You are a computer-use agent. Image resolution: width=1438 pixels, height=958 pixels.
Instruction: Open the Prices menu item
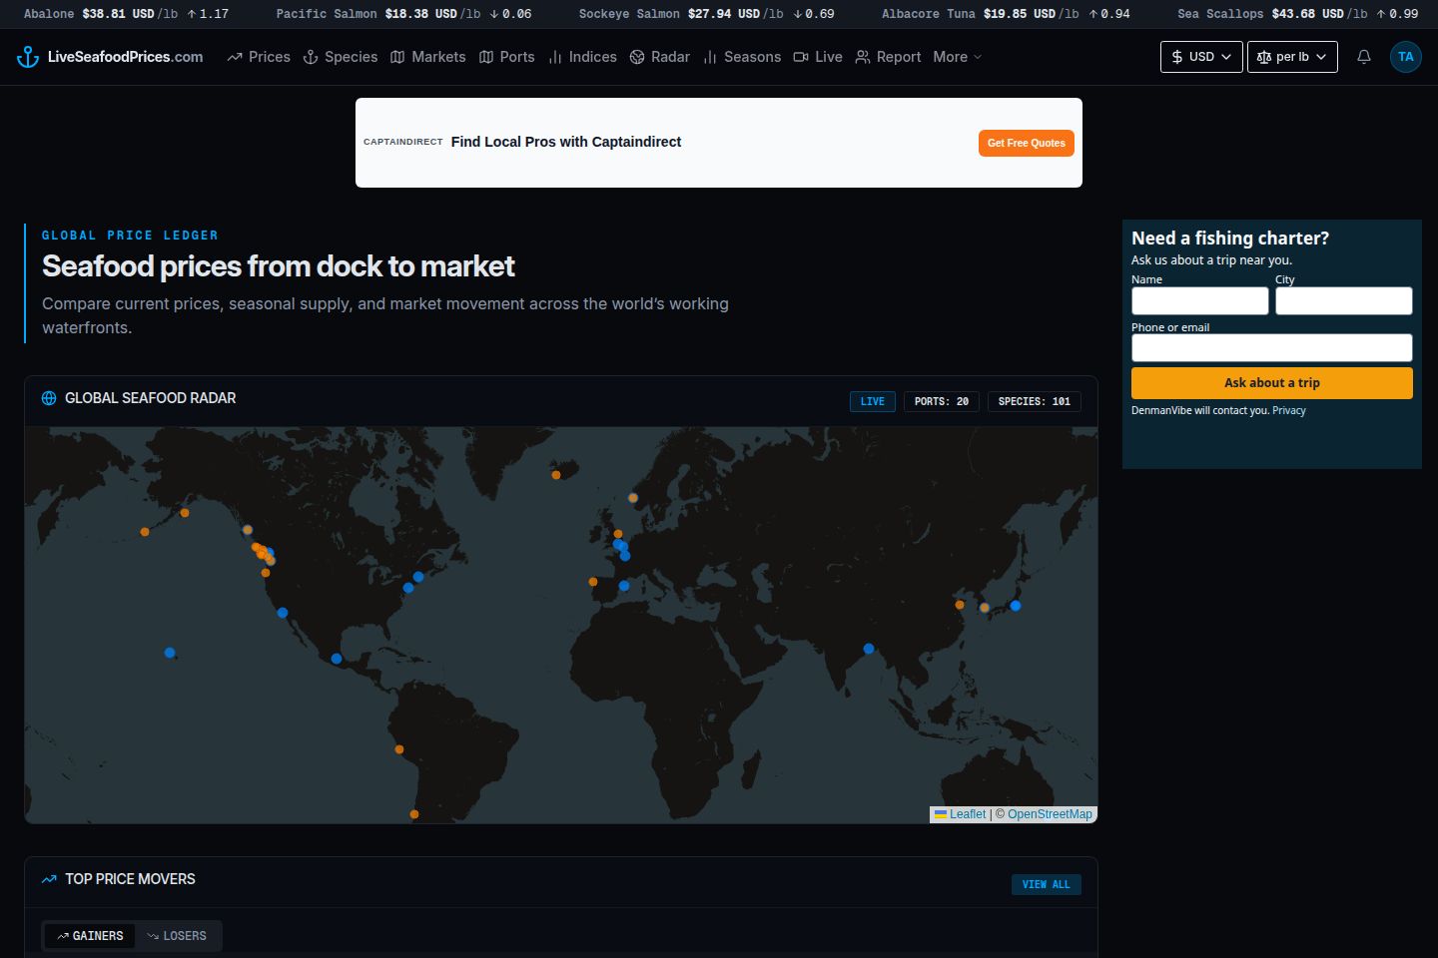click(x=259, y=57)
